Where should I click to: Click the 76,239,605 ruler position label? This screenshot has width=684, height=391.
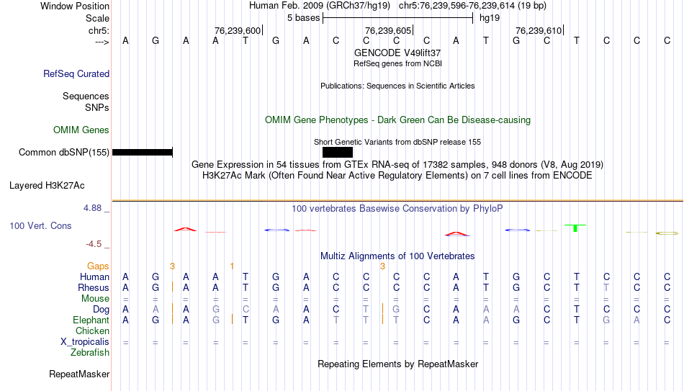point(388,30)
